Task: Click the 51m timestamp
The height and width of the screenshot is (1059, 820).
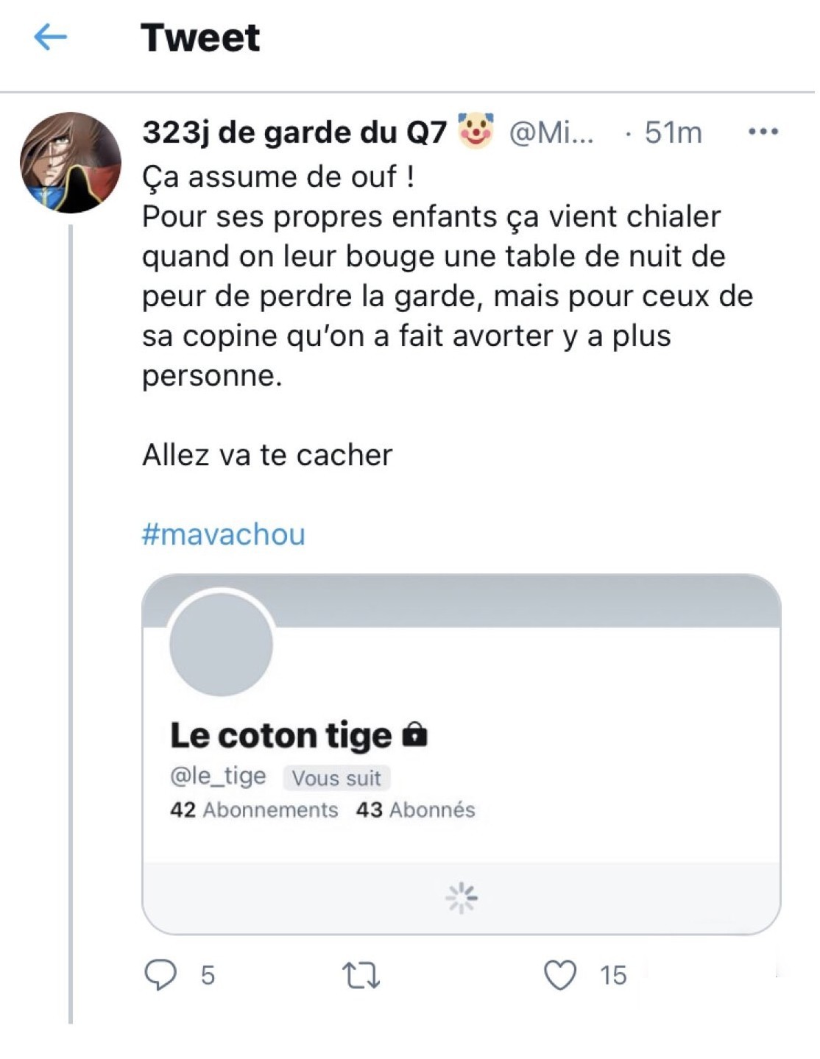Action: 673,132
